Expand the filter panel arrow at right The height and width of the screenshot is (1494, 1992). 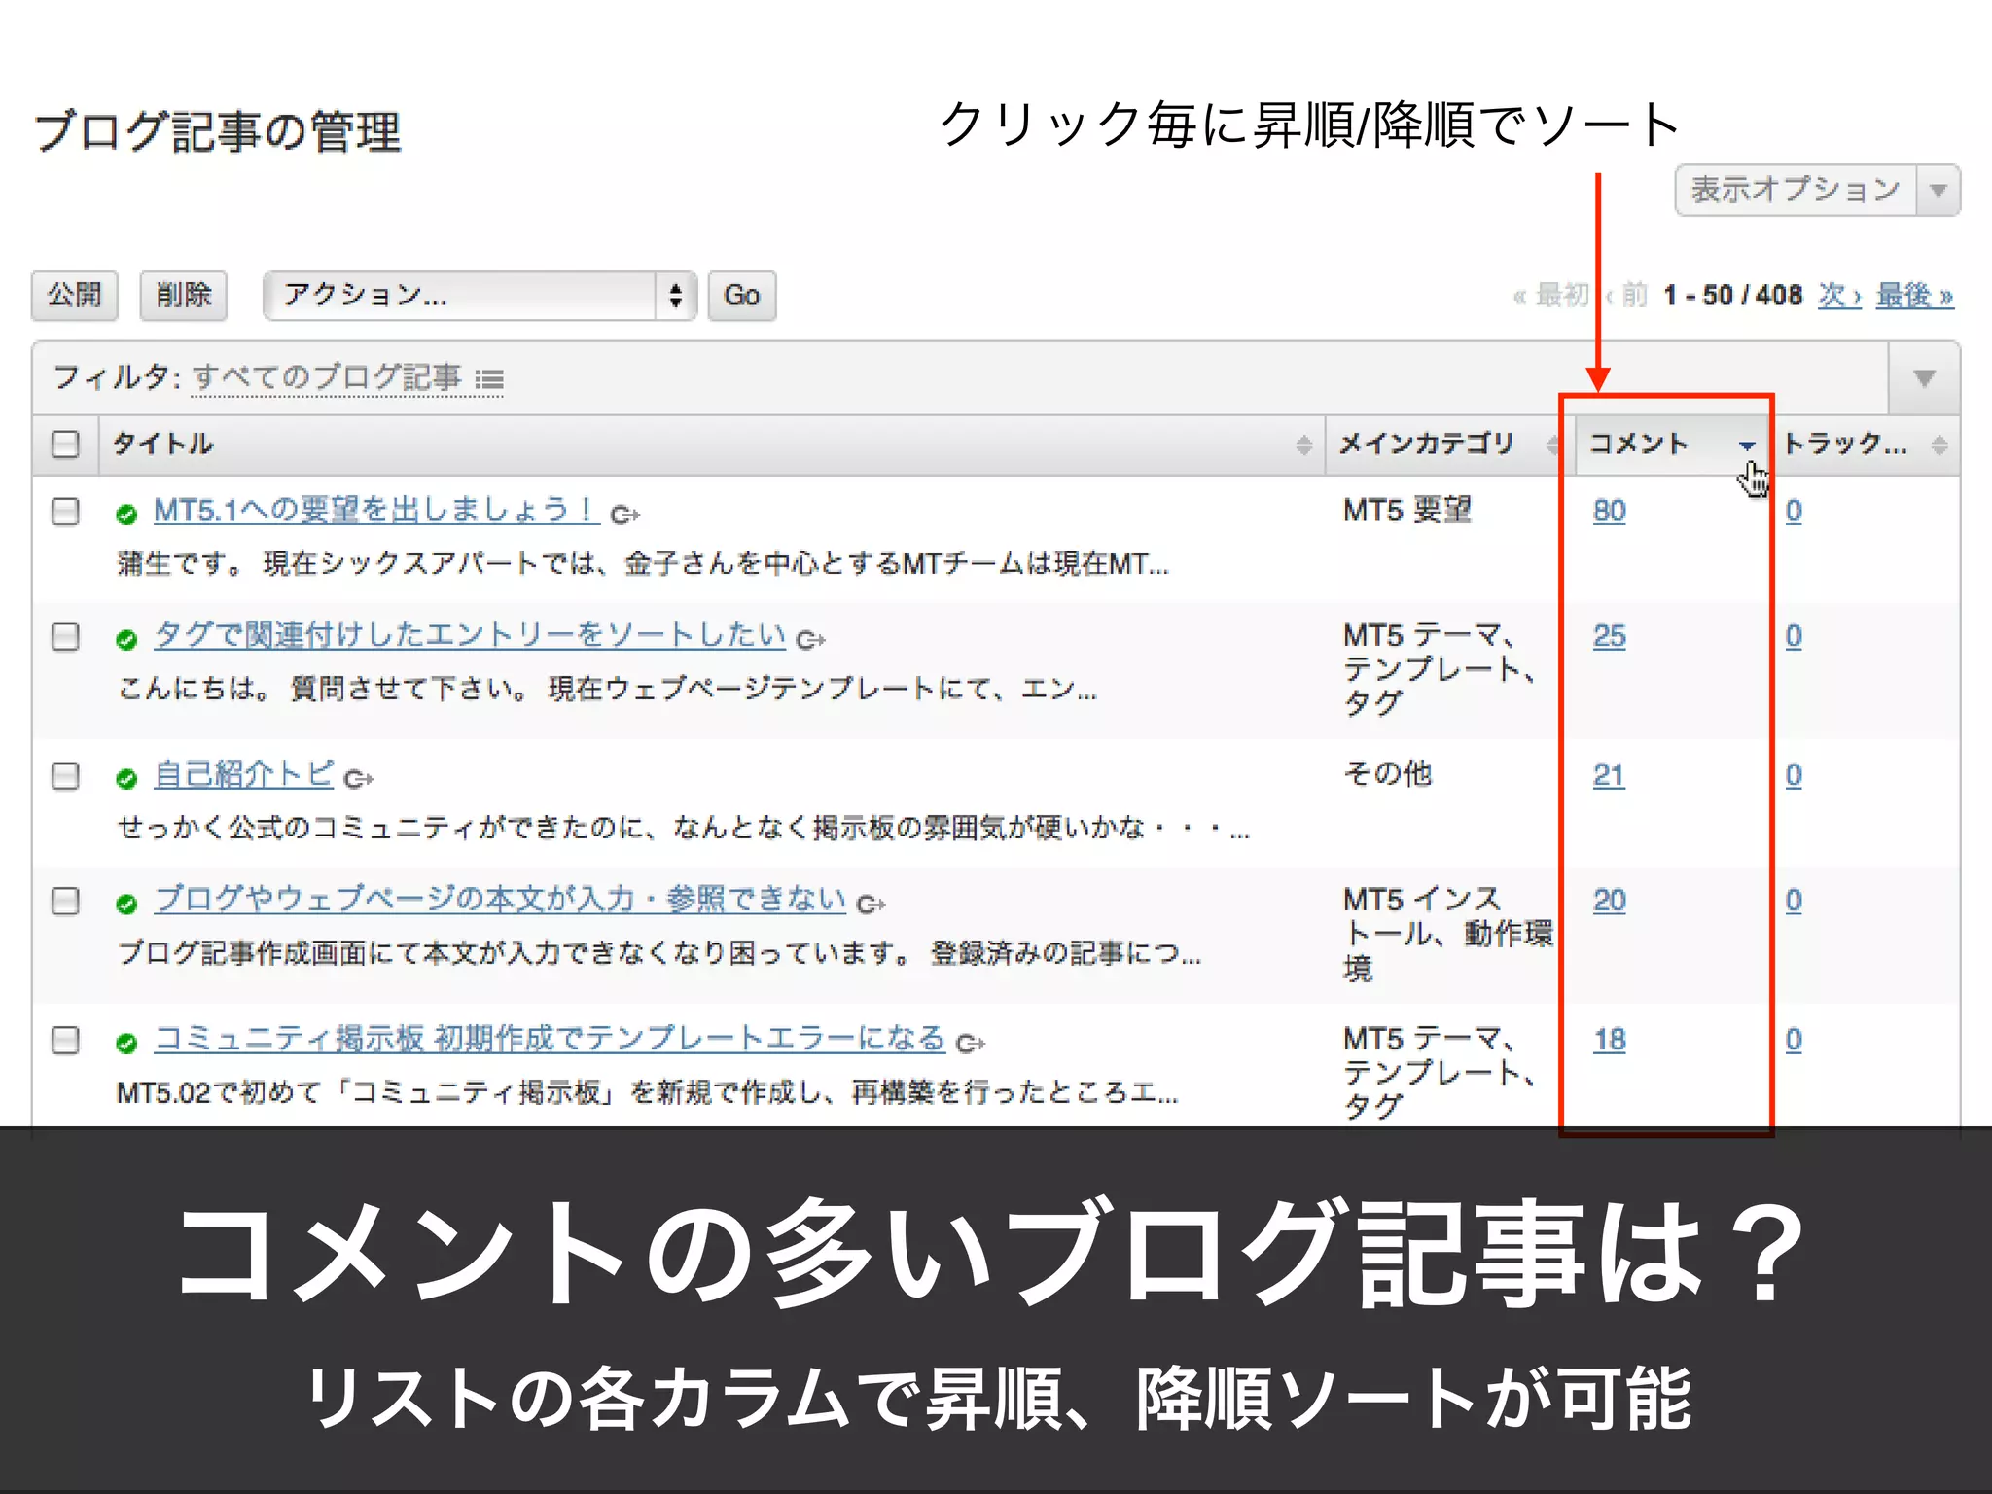(x=1923, y=378)
